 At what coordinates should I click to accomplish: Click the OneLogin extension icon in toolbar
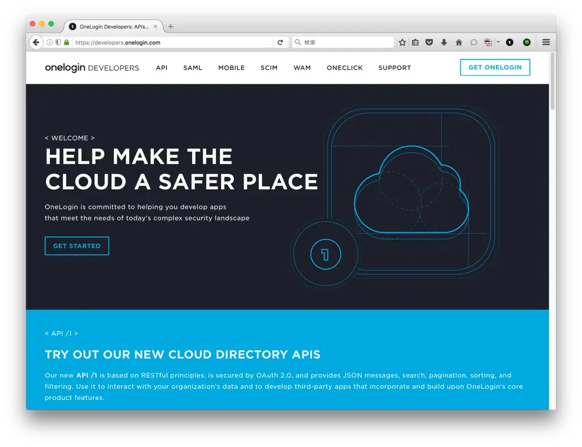(510, 42)
